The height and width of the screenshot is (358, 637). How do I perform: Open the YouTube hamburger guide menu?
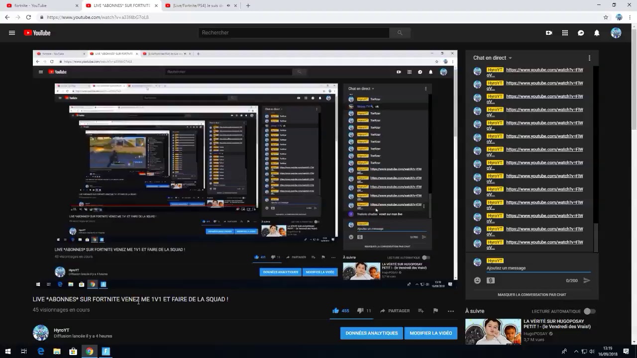(12, 33)
